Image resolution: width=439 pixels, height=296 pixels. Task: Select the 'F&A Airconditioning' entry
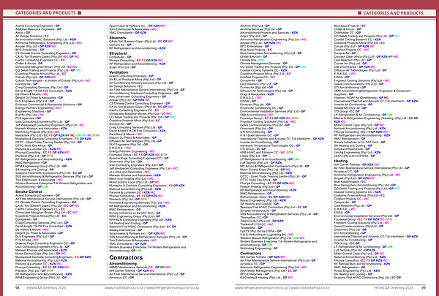[x=257, y=115]
